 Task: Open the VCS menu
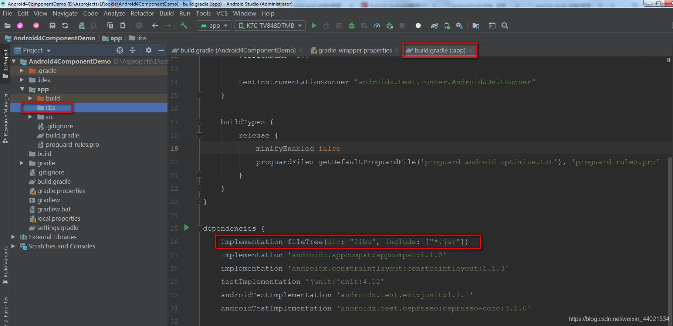pos(222,13)
